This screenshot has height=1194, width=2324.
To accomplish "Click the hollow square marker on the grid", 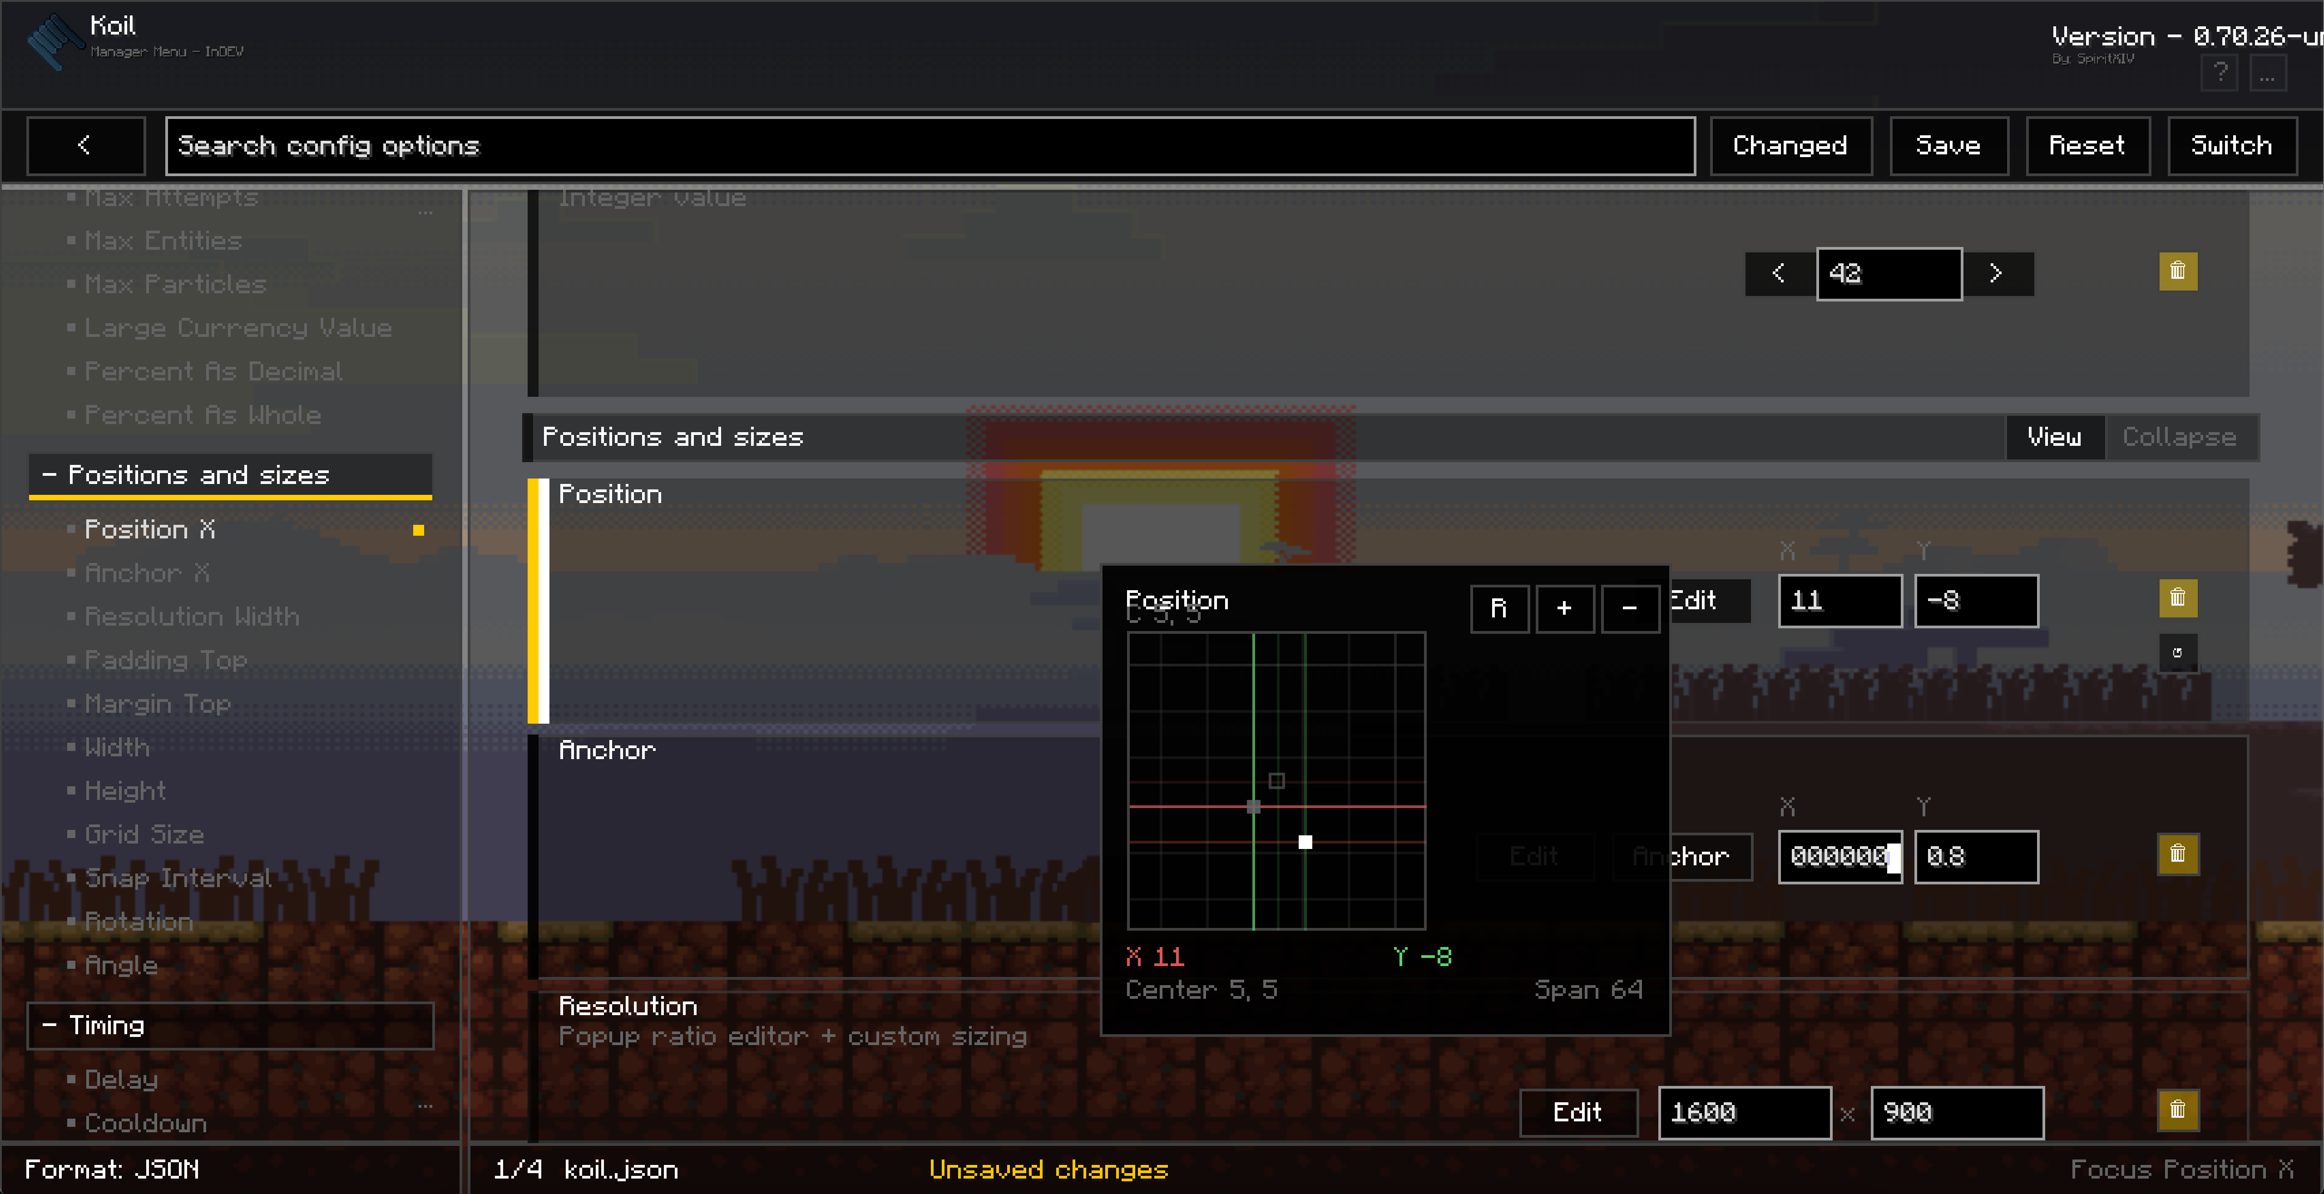I will pos(1276,781).
